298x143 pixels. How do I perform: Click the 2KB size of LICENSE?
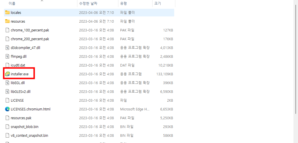tap(170, 101)
